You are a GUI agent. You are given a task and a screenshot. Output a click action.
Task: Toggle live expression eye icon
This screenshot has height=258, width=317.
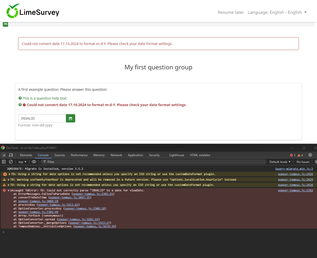click(x=34, y=162)
